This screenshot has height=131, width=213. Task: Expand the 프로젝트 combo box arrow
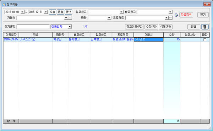pyautogui.click(x=166, y=18)
